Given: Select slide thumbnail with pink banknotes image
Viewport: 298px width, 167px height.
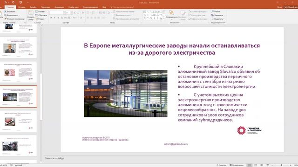Looking at the screenshot, I should click(19, 72).
